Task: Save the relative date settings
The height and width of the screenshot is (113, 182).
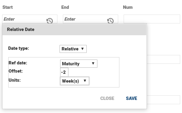Action: tap(132, 98)
